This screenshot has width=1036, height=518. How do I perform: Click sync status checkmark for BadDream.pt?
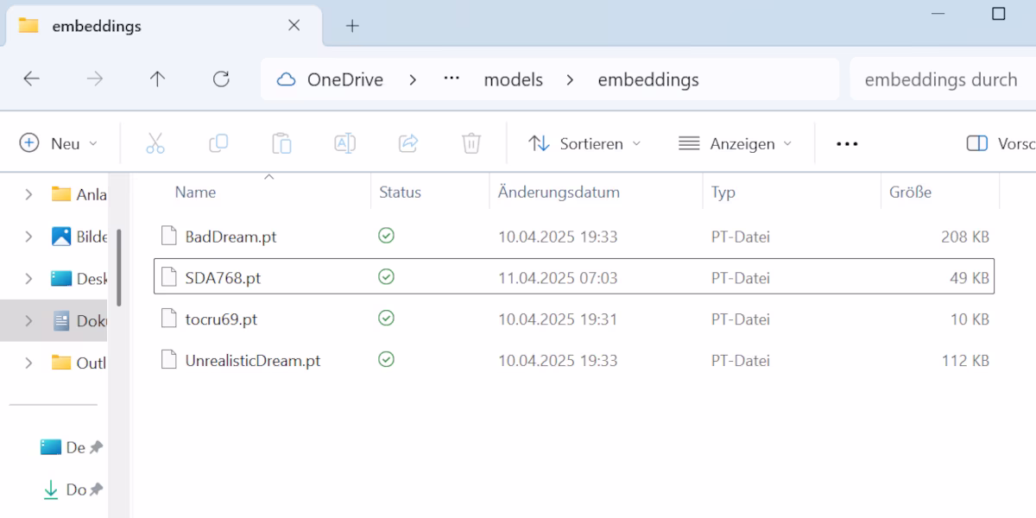(x=387, y=235)
